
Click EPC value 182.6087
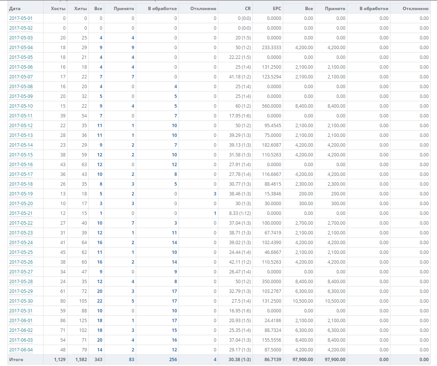(272, 145)
